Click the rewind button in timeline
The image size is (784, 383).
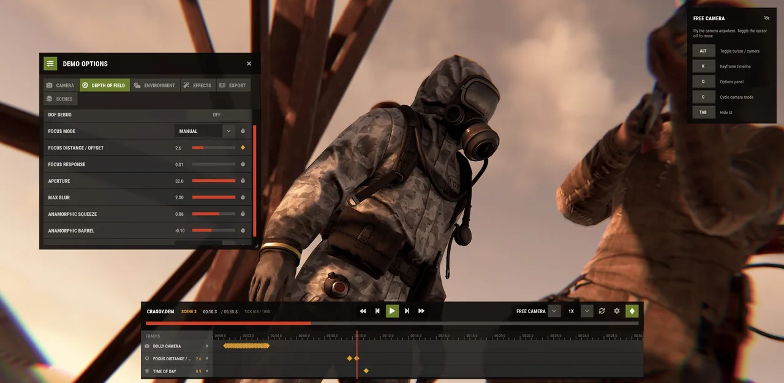click(363, 311)
